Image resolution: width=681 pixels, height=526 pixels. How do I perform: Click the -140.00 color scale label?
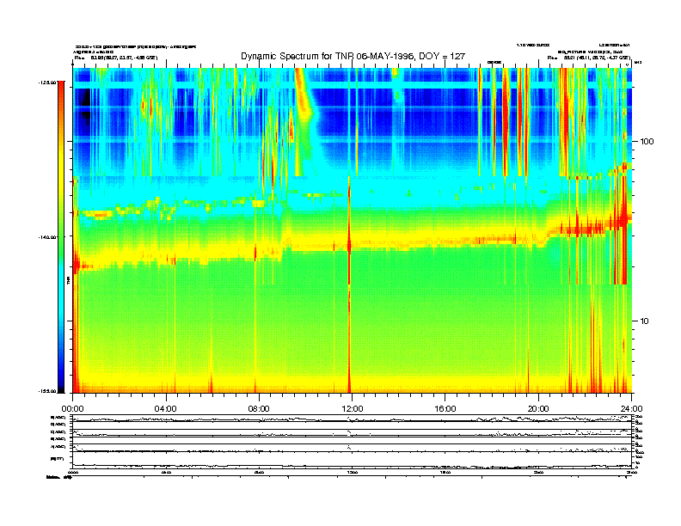(x=46, y=235)
